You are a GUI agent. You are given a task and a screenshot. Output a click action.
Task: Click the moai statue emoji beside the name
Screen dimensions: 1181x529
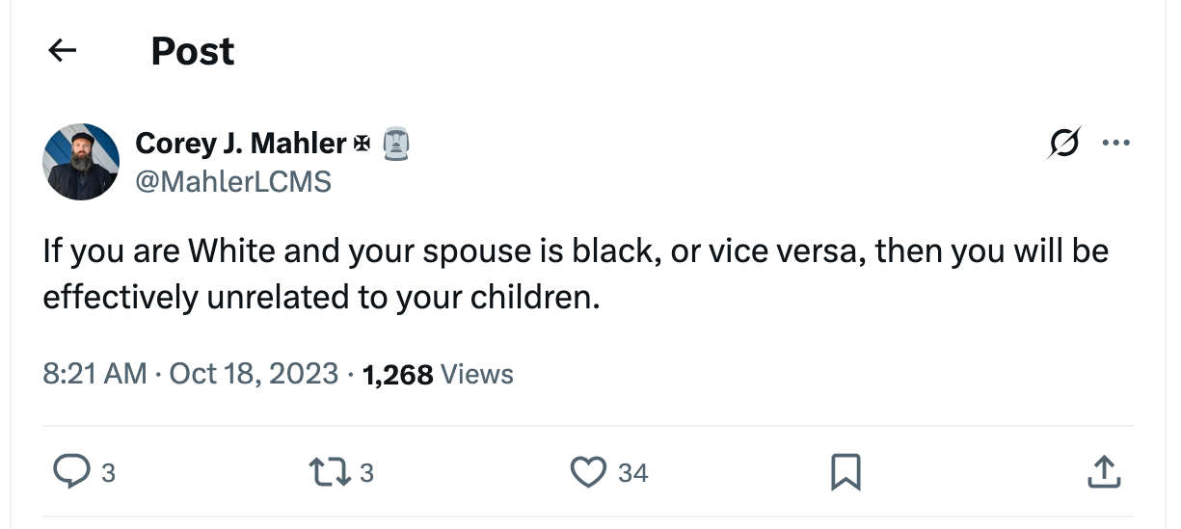click(396, 144)
